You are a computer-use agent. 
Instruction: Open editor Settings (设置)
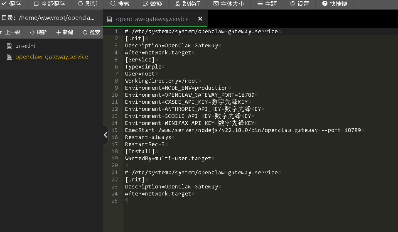(x=299, y=4)
